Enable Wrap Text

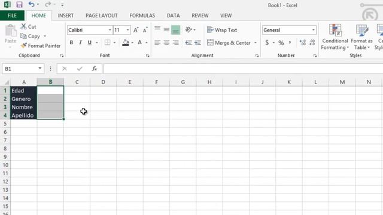pos(222,30)
